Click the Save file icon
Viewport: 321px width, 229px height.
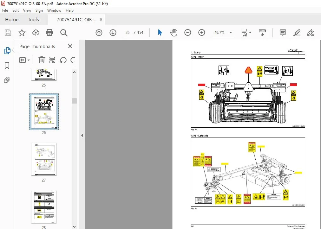click(x=8, y=33)
